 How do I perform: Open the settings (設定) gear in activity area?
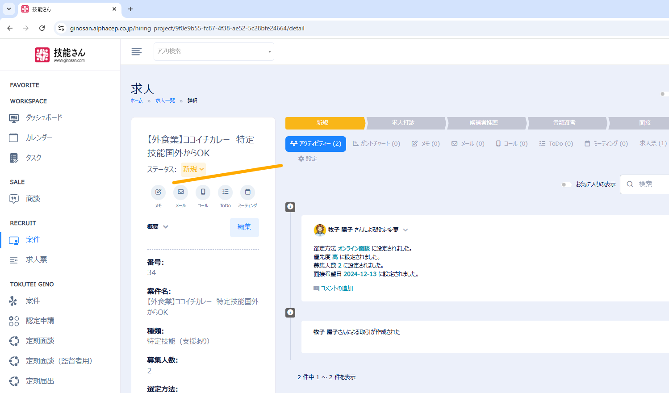click(x=308, y=159)
